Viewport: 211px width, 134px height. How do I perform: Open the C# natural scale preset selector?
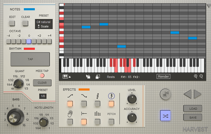pyautogui.click(x=44, y=24)
